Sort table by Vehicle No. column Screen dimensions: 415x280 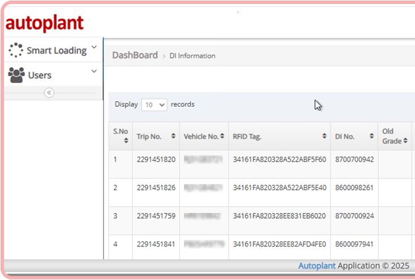[223, 136]
